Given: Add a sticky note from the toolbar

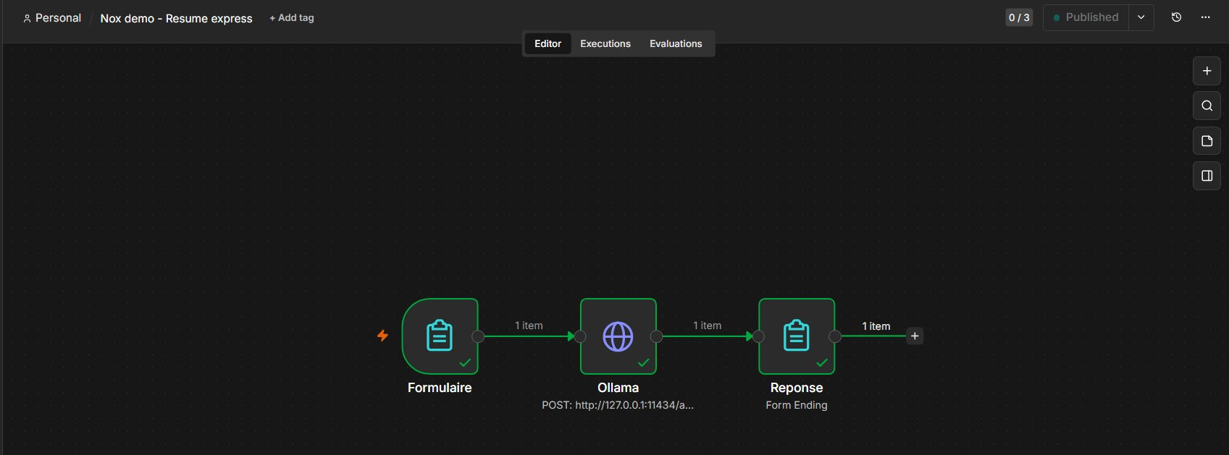Looking at the screenshot, I should coord(1207,141).
